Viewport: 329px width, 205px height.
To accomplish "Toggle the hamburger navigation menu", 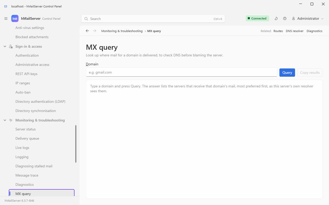I will pyautogui.click(x=6, y=19).
